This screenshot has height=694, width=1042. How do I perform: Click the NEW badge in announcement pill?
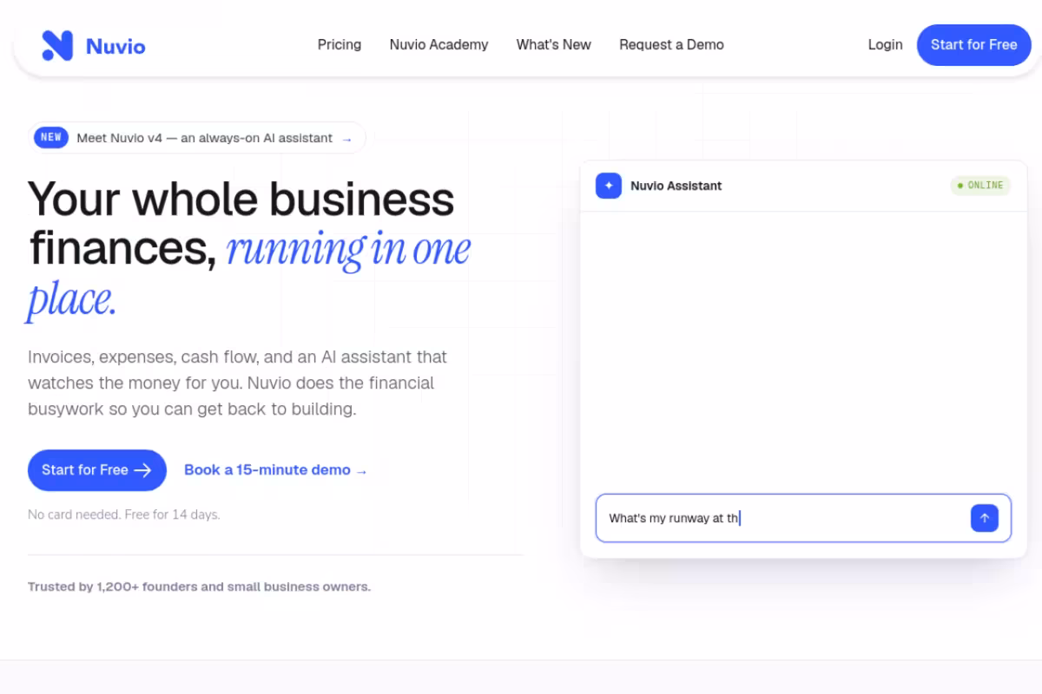pos(51,137)
